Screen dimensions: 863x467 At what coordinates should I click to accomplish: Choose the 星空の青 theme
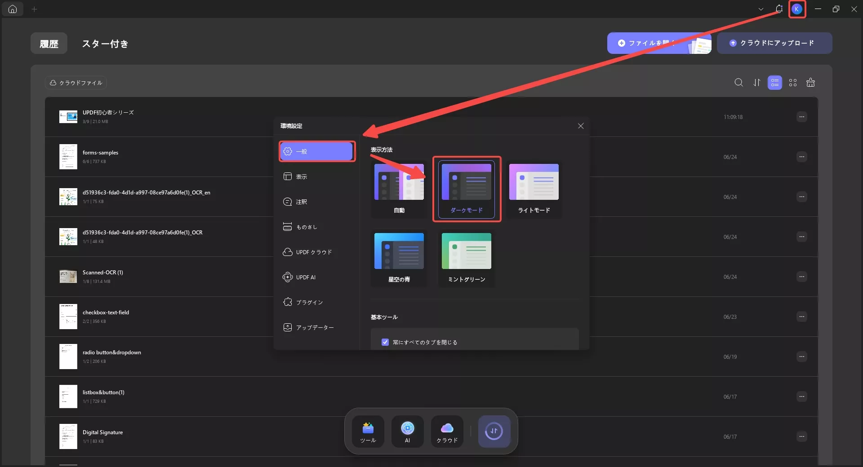click(399, 258)
